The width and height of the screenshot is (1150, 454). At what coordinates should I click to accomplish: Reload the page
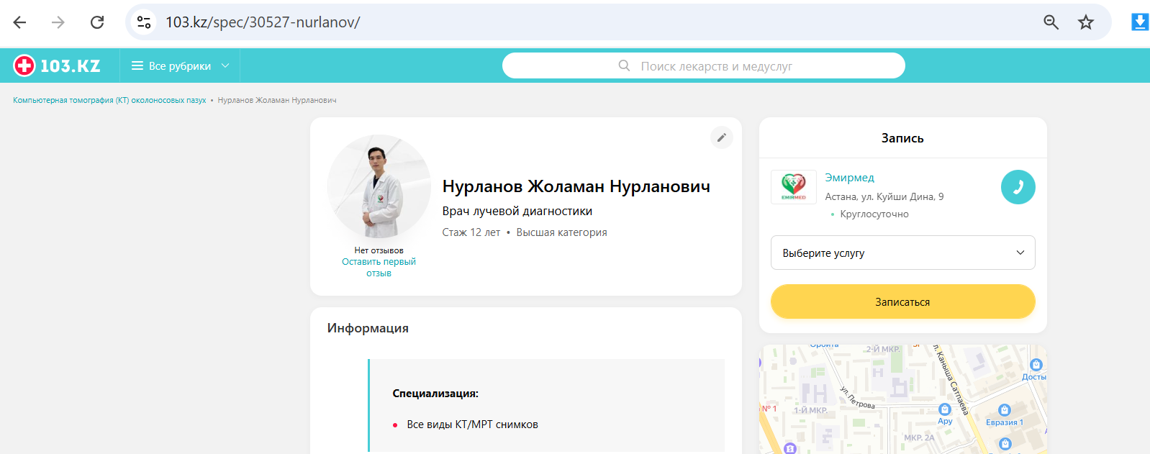coord(97,22)
